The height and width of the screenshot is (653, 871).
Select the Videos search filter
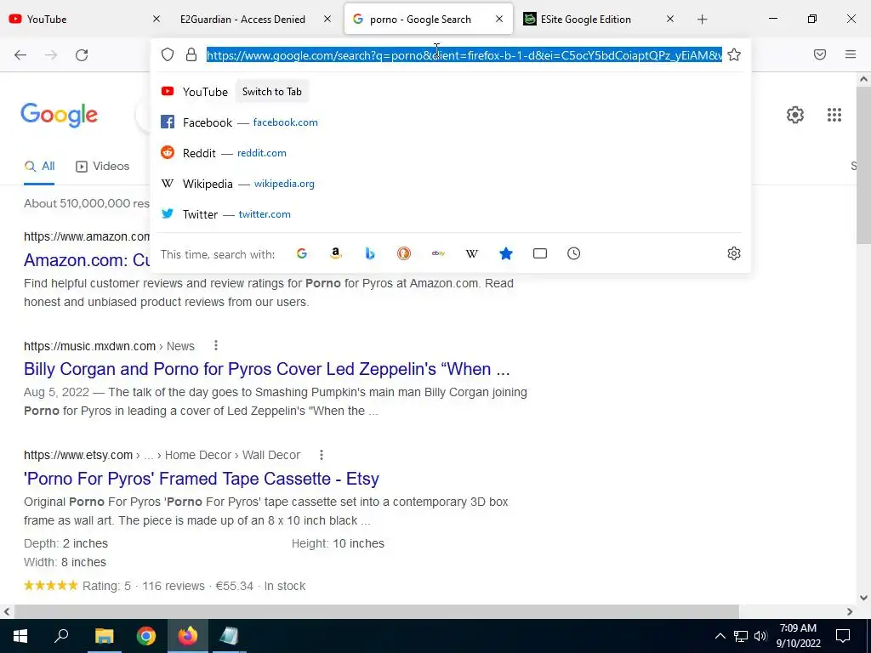pos(103,166)
